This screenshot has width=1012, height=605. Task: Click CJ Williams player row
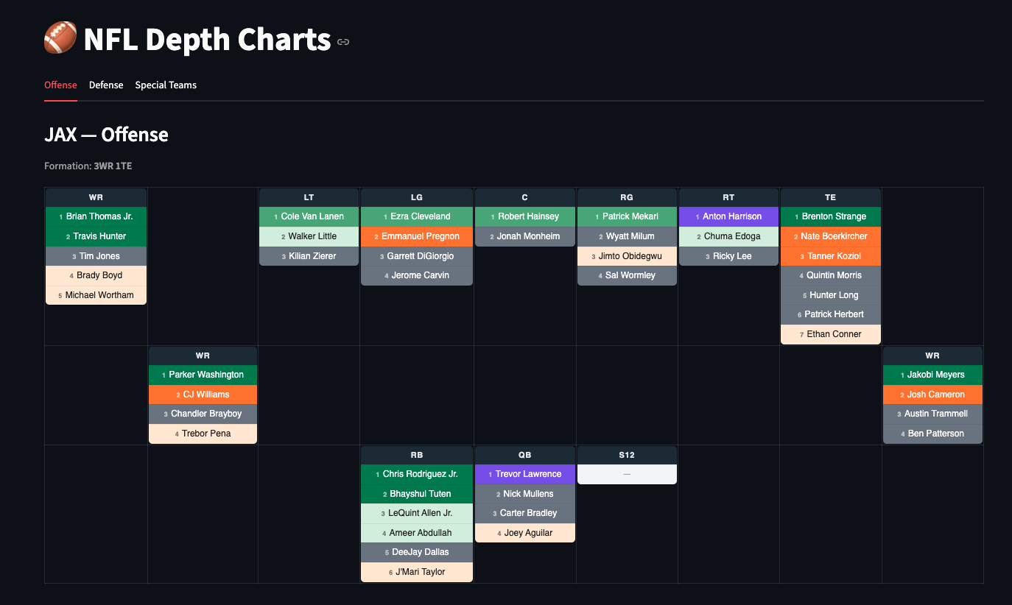tap(203, 395)
